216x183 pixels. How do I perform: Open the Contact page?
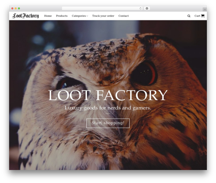coord(124,16)
